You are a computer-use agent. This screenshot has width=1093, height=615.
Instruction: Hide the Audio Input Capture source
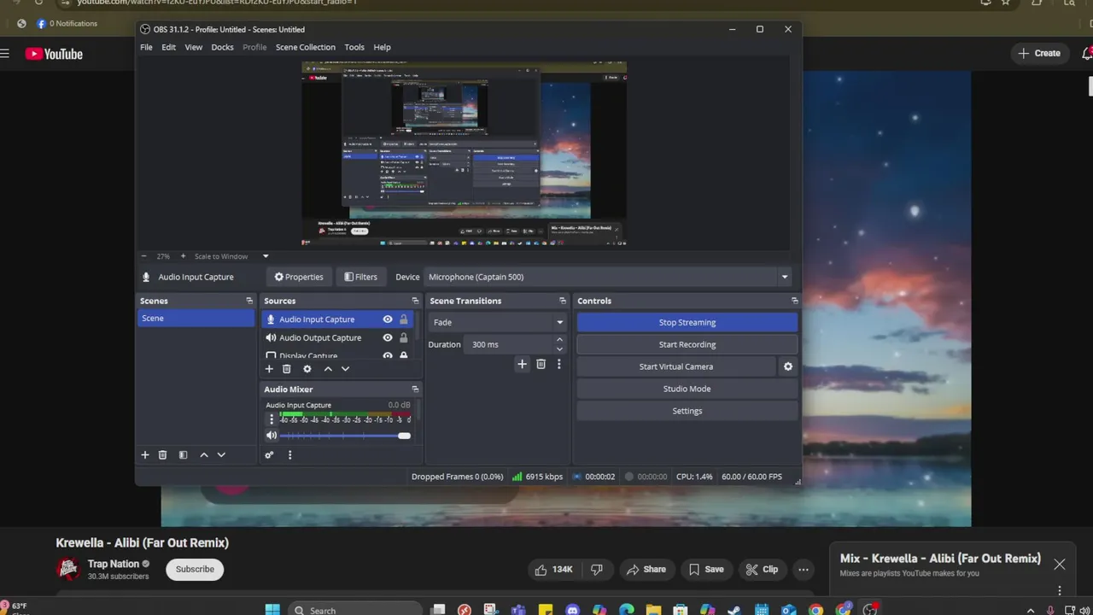coord(388,319)
